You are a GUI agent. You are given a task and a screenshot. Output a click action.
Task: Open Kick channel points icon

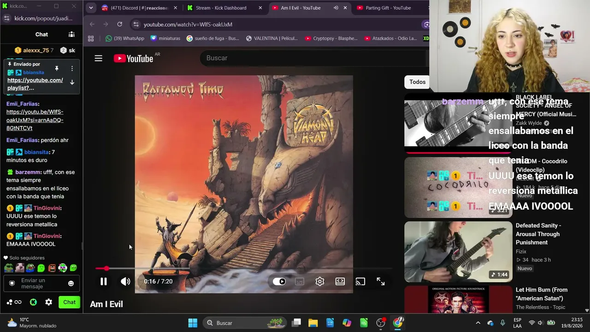coord(14,302)
